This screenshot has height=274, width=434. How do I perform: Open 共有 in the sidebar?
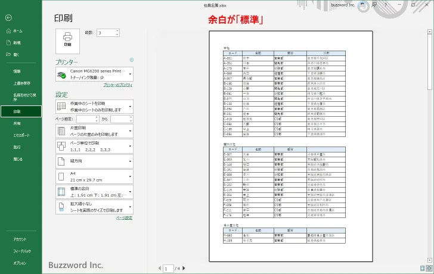coord(17,123)
